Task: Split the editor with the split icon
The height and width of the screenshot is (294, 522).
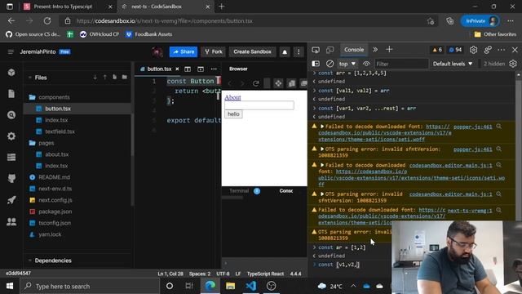Action: (x=188, y=69)
